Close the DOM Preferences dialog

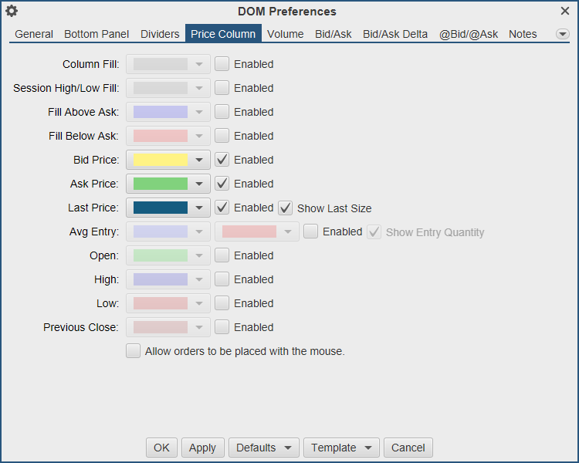click(x=565, y=12)
